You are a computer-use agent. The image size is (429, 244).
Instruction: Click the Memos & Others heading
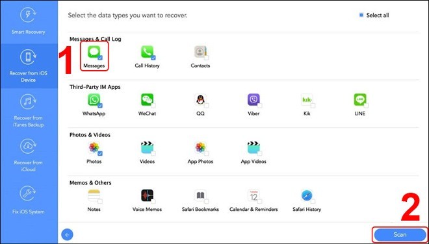[90, 183]
